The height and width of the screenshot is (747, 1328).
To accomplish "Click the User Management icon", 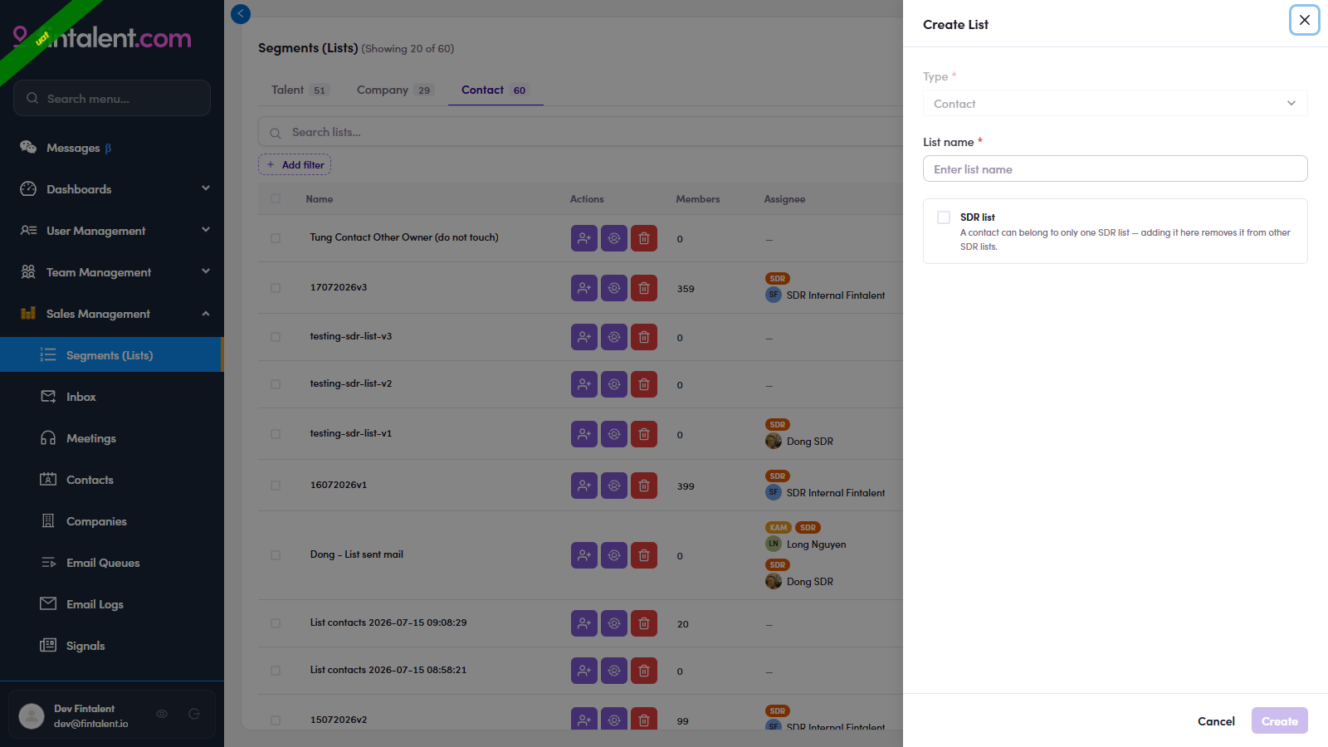I will pos(28,230).
